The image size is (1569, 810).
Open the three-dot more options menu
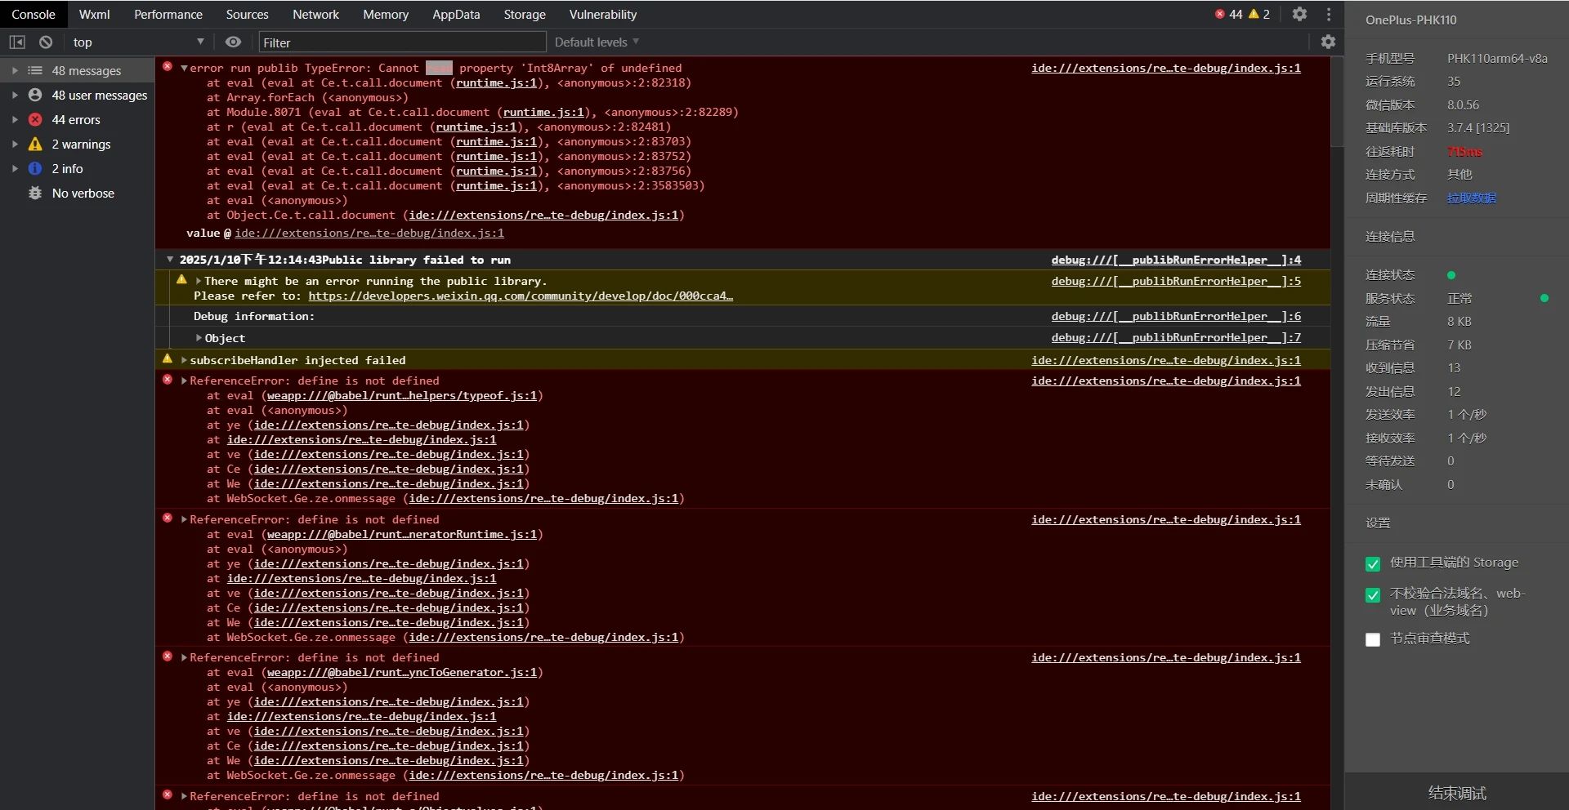(x=1329, y=14)
